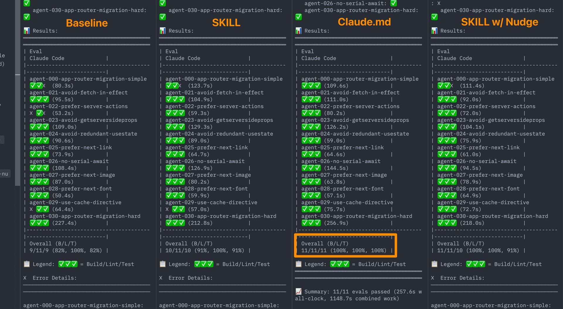This screenshot has width=563, height=309.
Task: Switch to the Claude.md tab
Action: click(364, 22)
